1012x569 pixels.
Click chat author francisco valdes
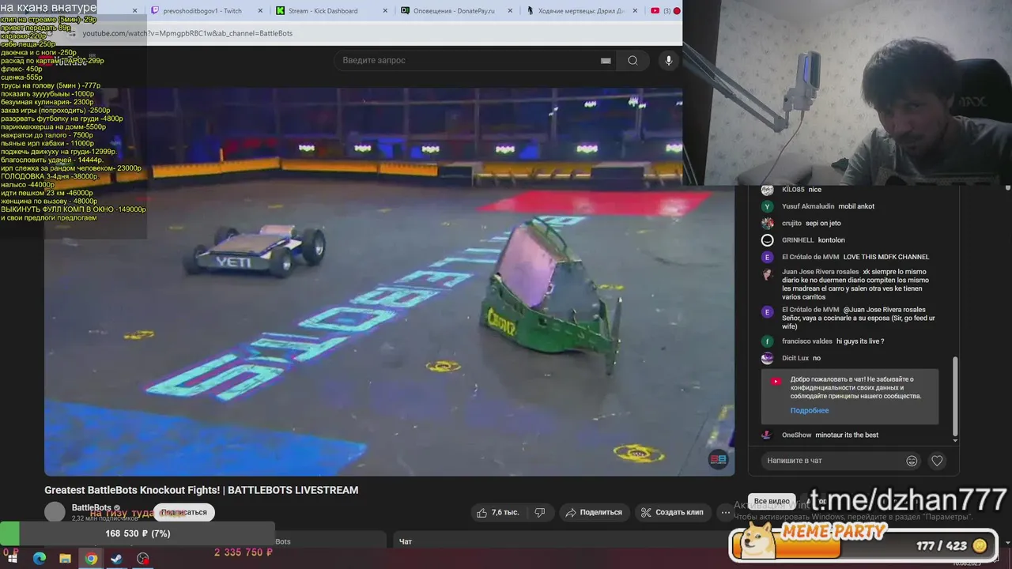point(807,341)
